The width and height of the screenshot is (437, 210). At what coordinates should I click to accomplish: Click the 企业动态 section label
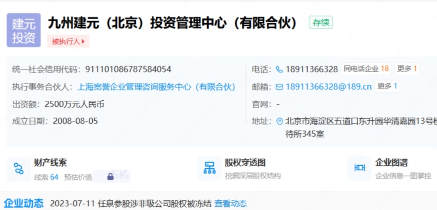[24, 203]
